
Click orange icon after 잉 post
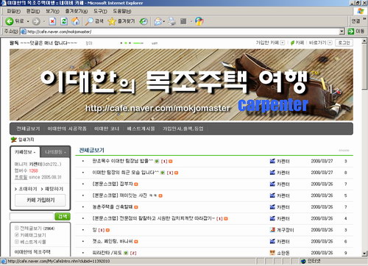coord(107,230)
